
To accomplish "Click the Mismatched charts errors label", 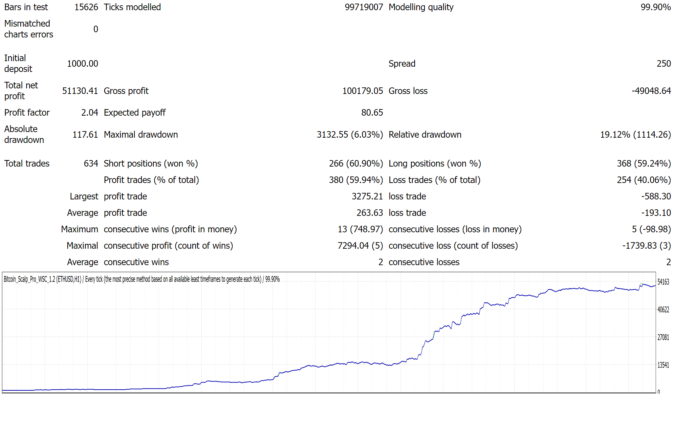I will [x=29, y=29].
